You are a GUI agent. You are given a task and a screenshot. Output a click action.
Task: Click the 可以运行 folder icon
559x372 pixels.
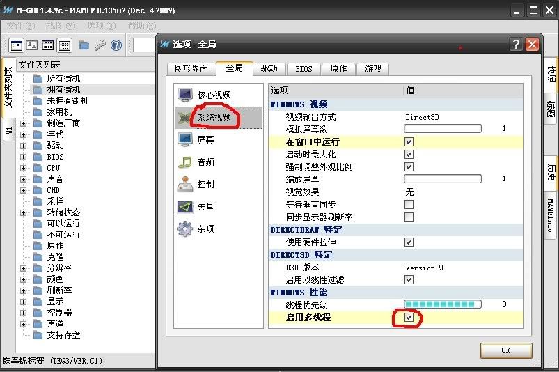pyautogui.click(x=38, y=224)
